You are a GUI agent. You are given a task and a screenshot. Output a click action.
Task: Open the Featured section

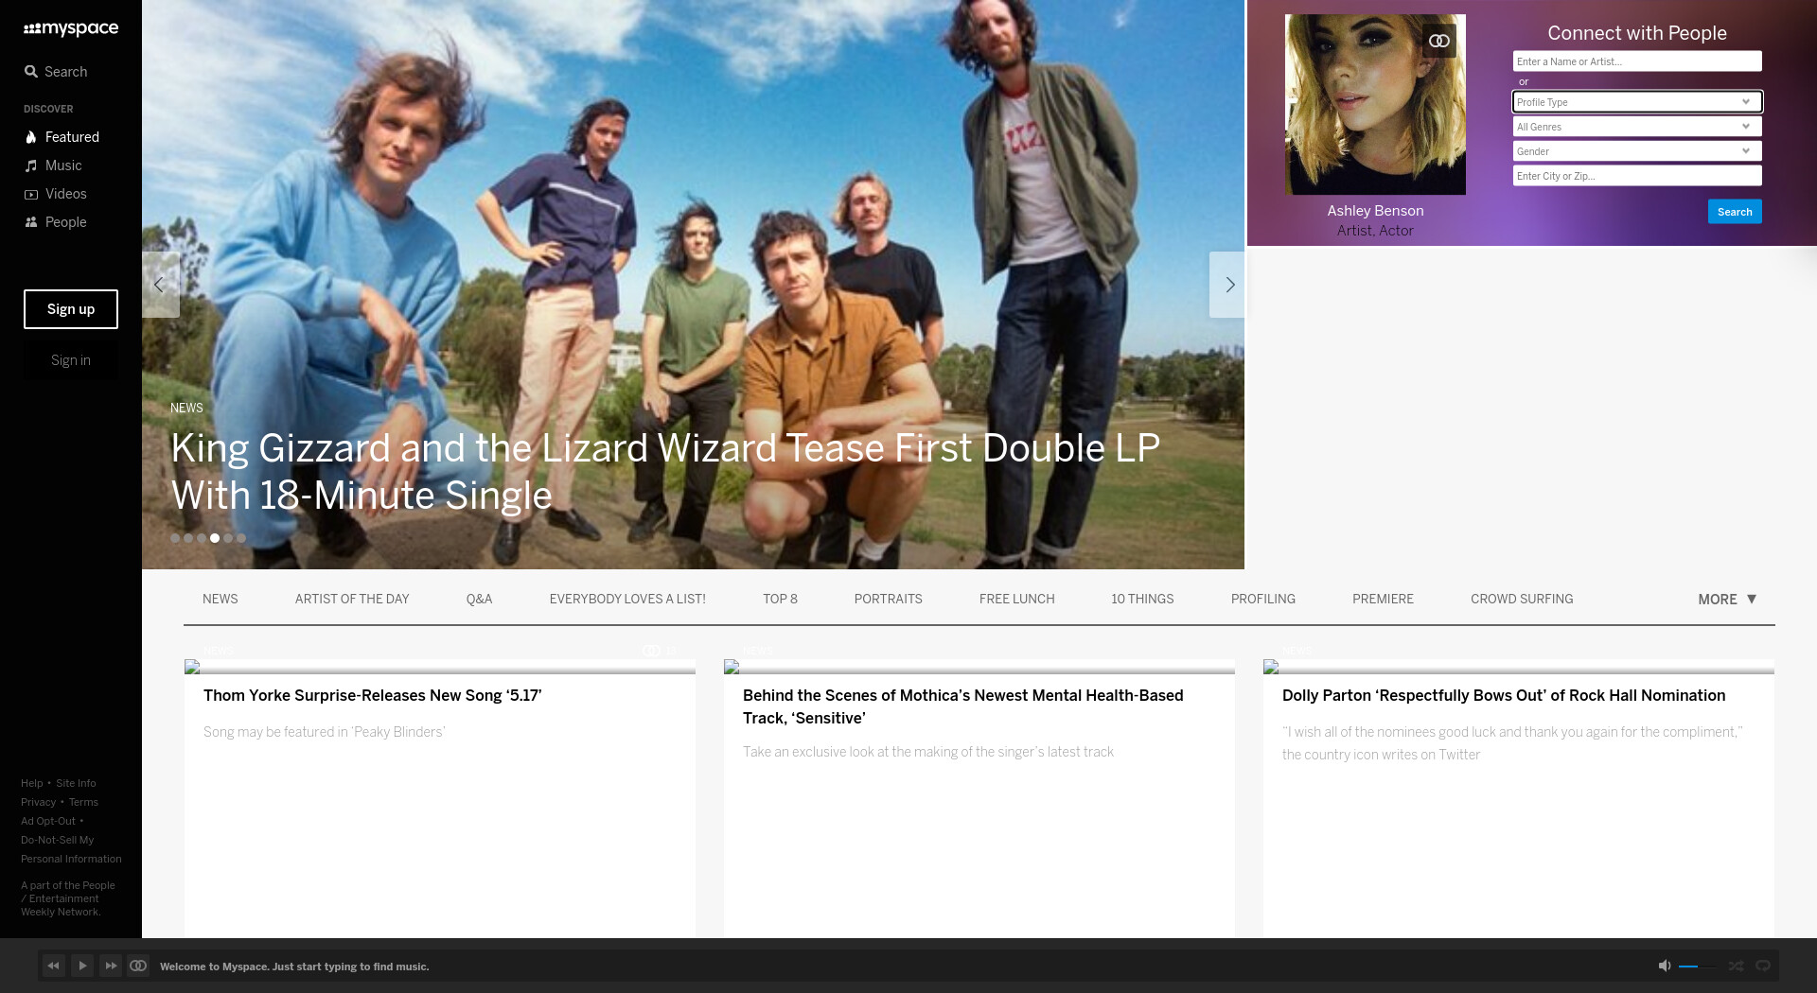62,137
